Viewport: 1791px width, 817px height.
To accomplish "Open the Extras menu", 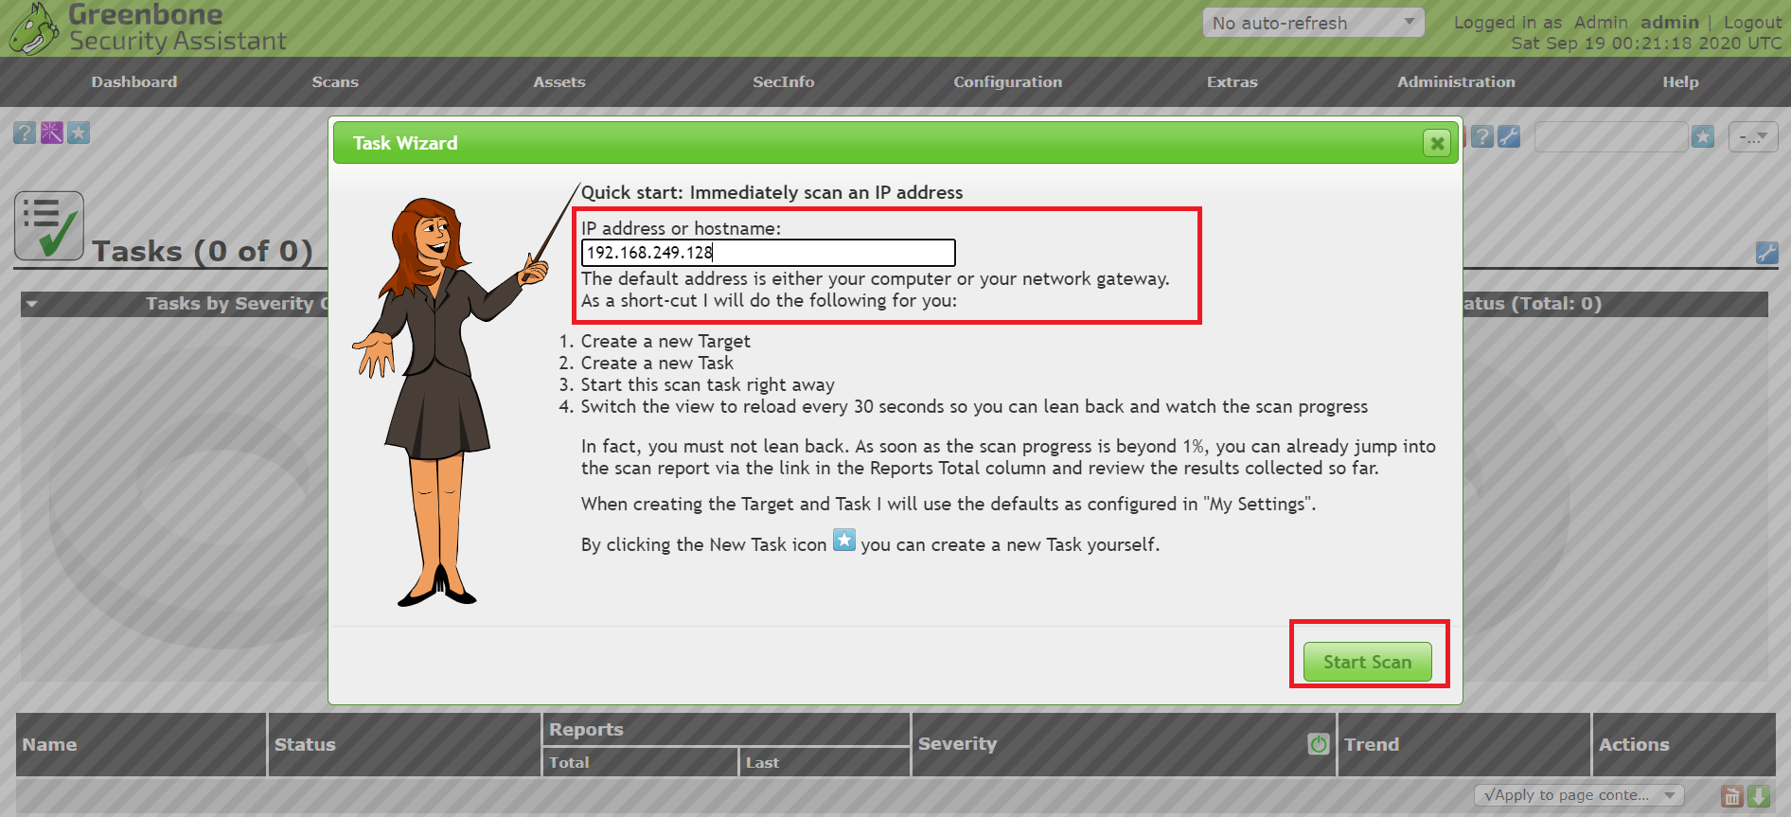I will tap(1232, 82).
